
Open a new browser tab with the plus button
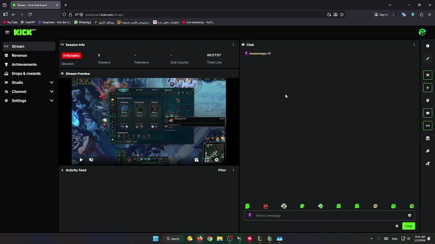[x=66, y=5]
